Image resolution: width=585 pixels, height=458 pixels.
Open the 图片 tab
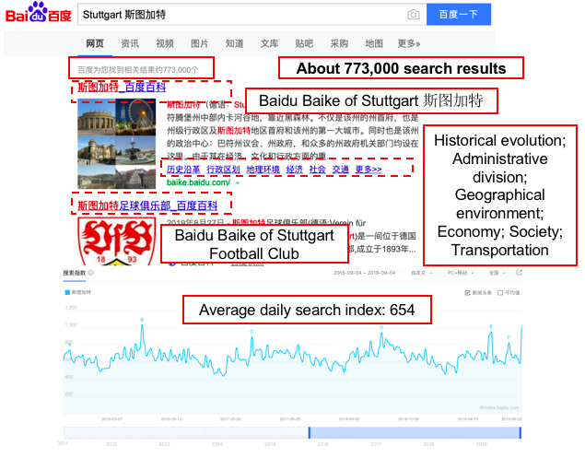(200, 43)
